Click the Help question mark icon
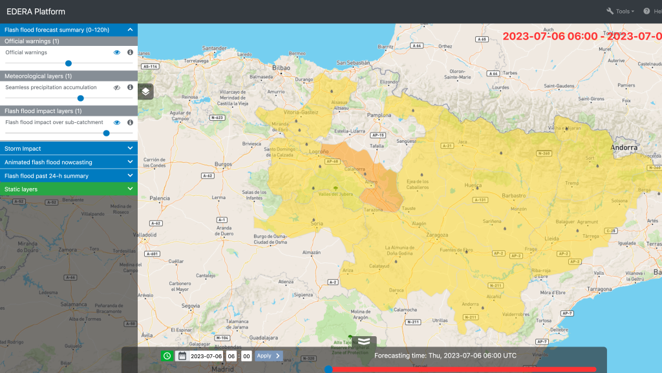 click(646, 11)
